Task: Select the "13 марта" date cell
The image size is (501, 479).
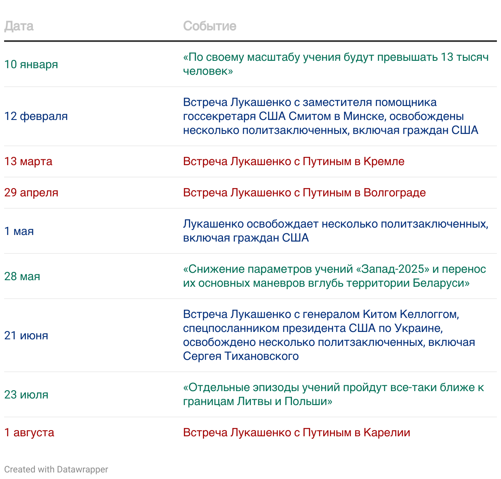Action: 28,161
